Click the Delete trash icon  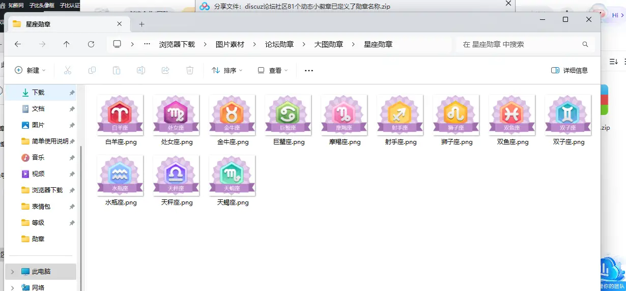point(190,70)
